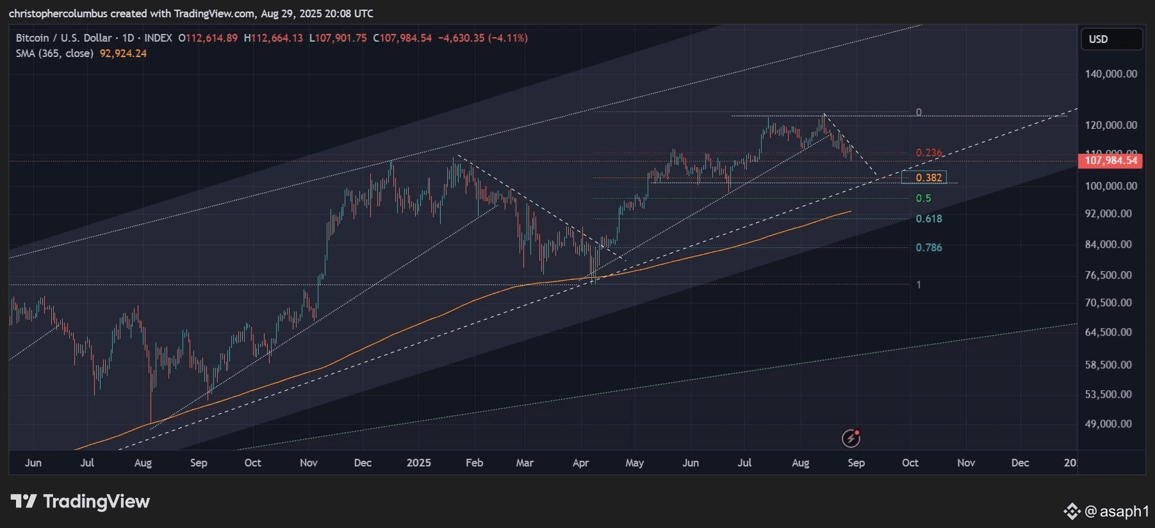This screenshot has height=528, width=1155.
Task: Click the open price O112,614.89 in legend
Action: pos(208,38)
